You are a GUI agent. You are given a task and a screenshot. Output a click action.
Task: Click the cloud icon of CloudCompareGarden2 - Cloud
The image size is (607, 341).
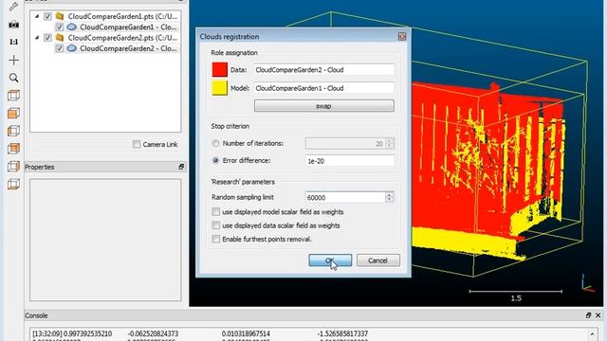[x=72, y=48]
